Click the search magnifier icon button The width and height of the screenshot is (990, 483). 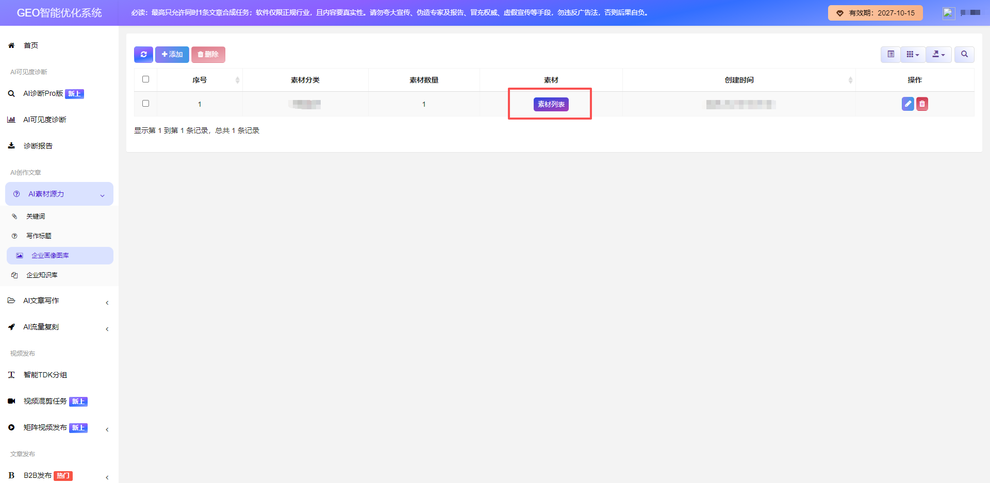[964, 54]
